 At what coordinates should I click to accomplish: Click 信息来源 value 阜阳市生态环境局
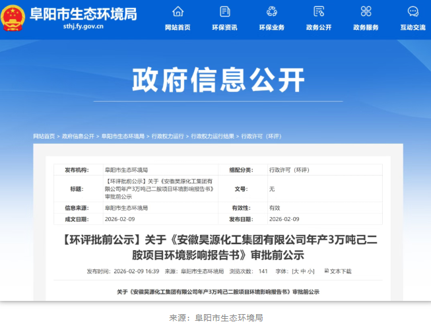[x=127, y=208]
